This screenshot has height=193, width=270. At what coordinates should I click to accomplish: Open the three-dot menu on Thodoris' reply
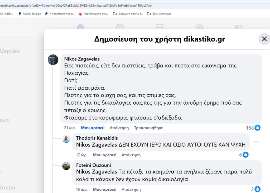pos(256,142)
